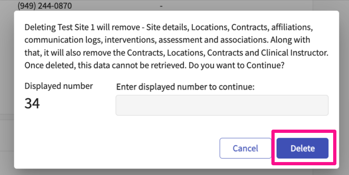Screen dimensions: 349x175
Task: Click the displayed number 34
Action: coord(32,103)
